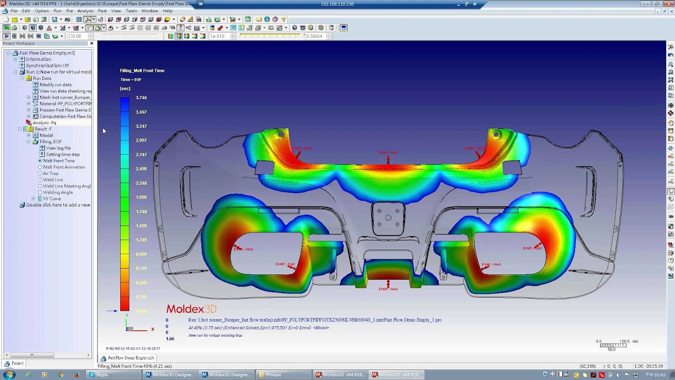This screenshot has height=380, width=675.
Task: Switch to X-axis view
Action: [x=671, y=156]
